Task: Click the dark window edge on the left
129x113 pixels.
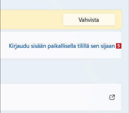Action: point(0,56)
